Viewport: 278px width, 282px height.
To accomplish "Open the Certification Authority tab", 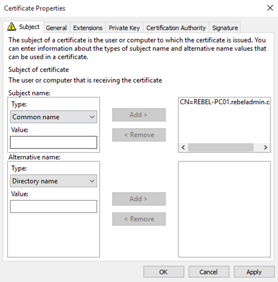I will 176,28.
